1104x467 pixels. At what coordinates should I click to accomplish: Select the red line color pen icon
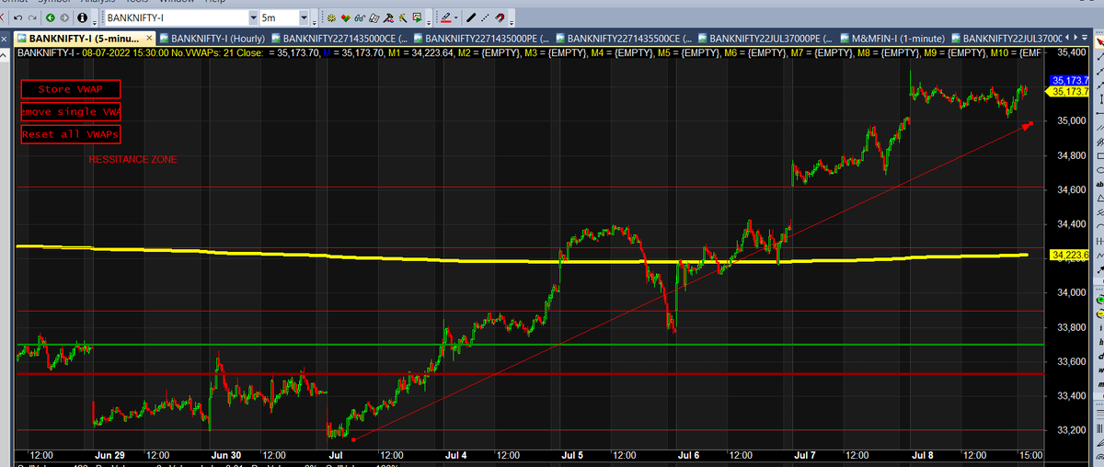tap(444, 17)
